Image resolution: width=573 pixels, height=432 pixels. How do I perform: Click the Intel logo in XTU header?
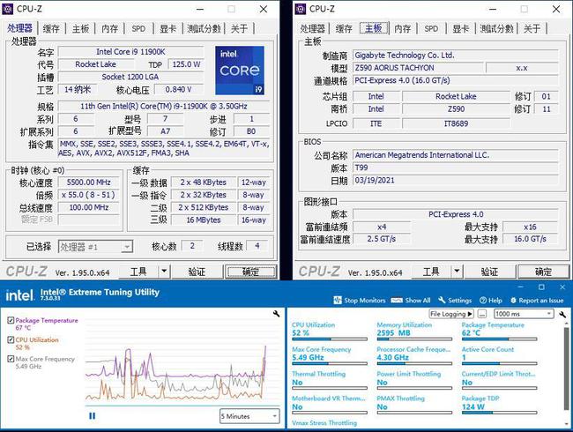coord(19,294)
